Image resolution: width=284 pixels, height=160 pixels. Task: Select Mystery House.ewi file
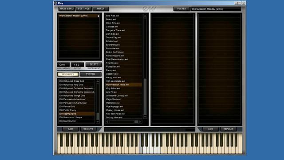click(x=124, y=110)
